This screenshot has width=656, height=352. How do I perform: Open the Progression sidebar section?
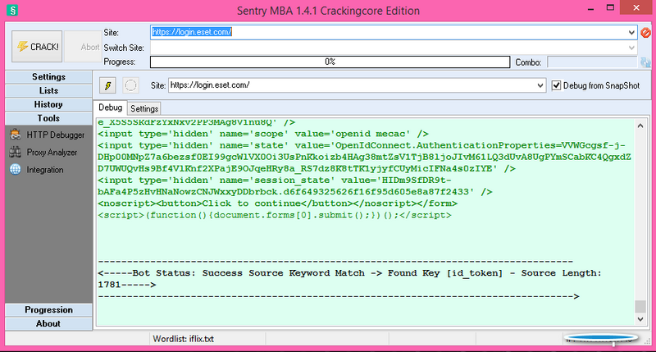[x=48, y=310]
